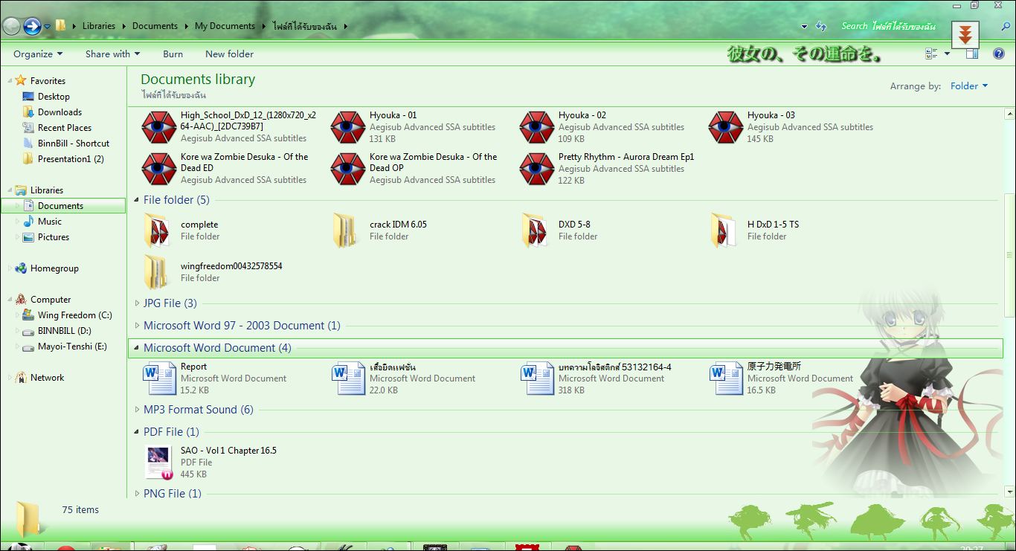Select the 'crack IDM 6.05' folder icon
This screenshot has height=551, width=1016.
[x=347, y=230]
